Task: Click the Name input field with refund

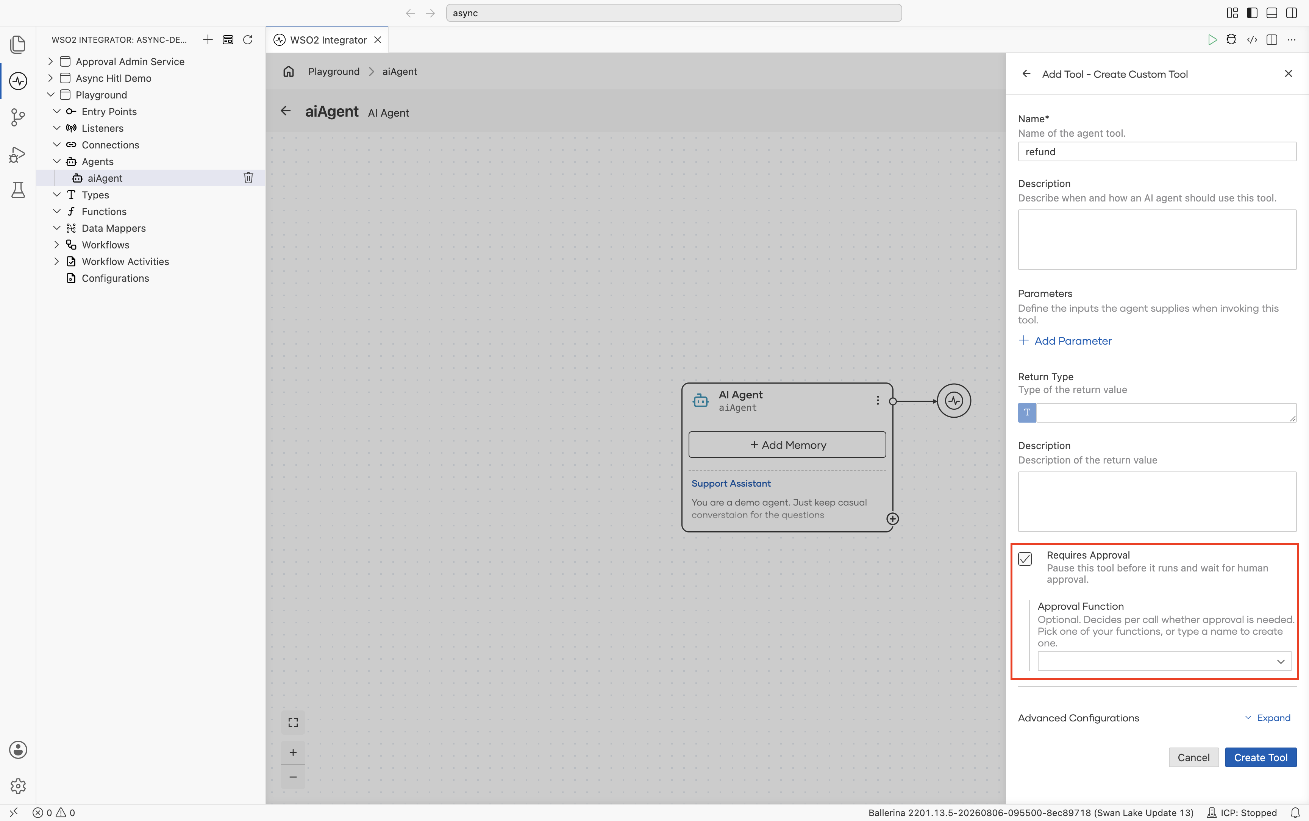Action: (x=1157, y=151)
